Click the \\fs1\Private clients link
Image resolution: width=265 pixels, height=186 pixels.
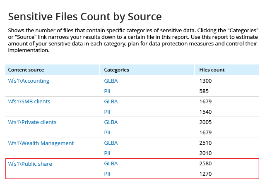click(32, 122)
